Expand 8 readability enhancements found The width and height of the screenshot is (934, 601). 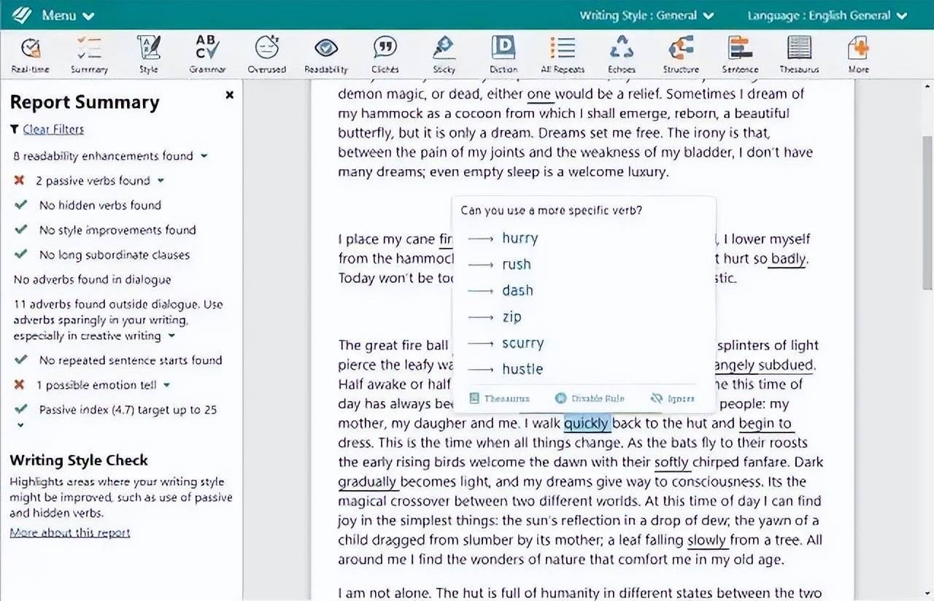(204, 156)
